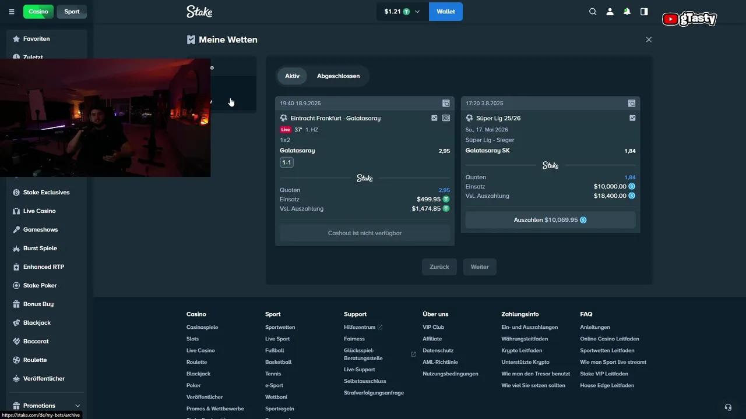Expand the Promotions sidebar section
The height and width of the screenshot is (419, 746).
click(x=78, y=406)
